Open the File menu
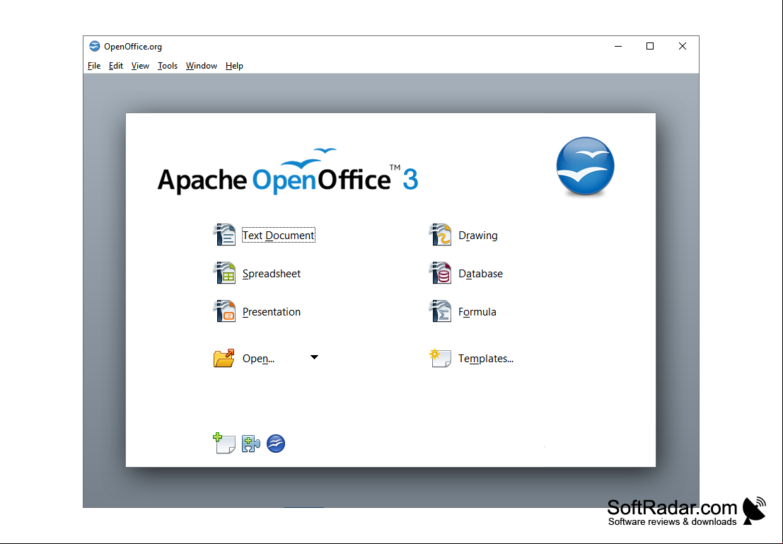Image resolution: width=783 pixels, height=544 pixels. (x=94, y=66)
